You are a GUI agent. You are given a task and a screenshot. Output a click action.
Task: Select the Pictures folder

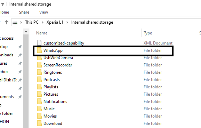pyautogui.click(x=51, y=94)
